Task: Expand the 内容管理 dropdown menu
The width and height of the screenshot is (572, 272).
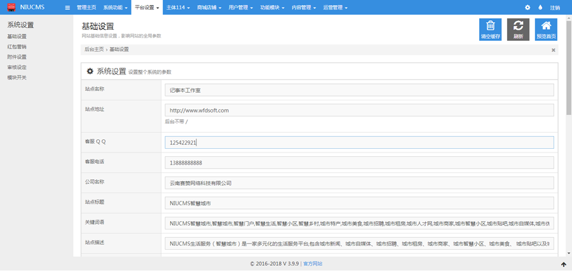Action: (x=304, y=8)
